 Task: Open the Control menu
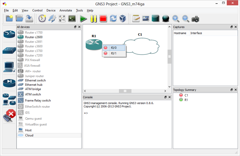coord(37,10)
